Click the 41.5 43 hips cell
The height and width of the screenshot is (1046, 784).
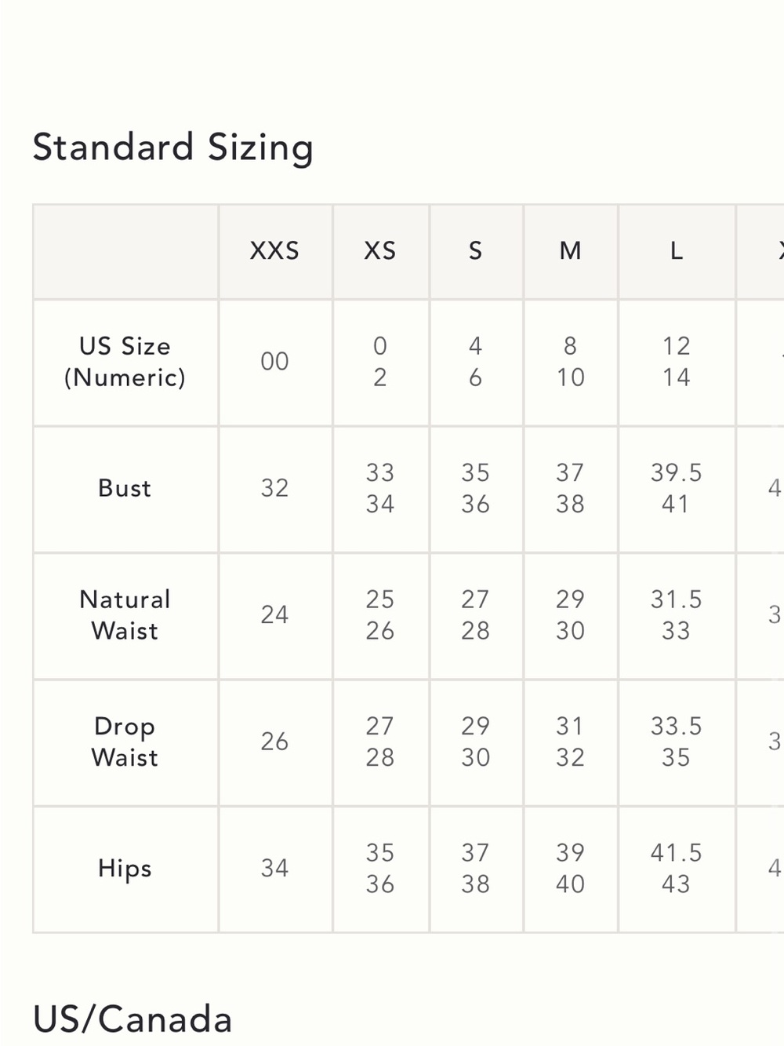(x=677, y=869)
